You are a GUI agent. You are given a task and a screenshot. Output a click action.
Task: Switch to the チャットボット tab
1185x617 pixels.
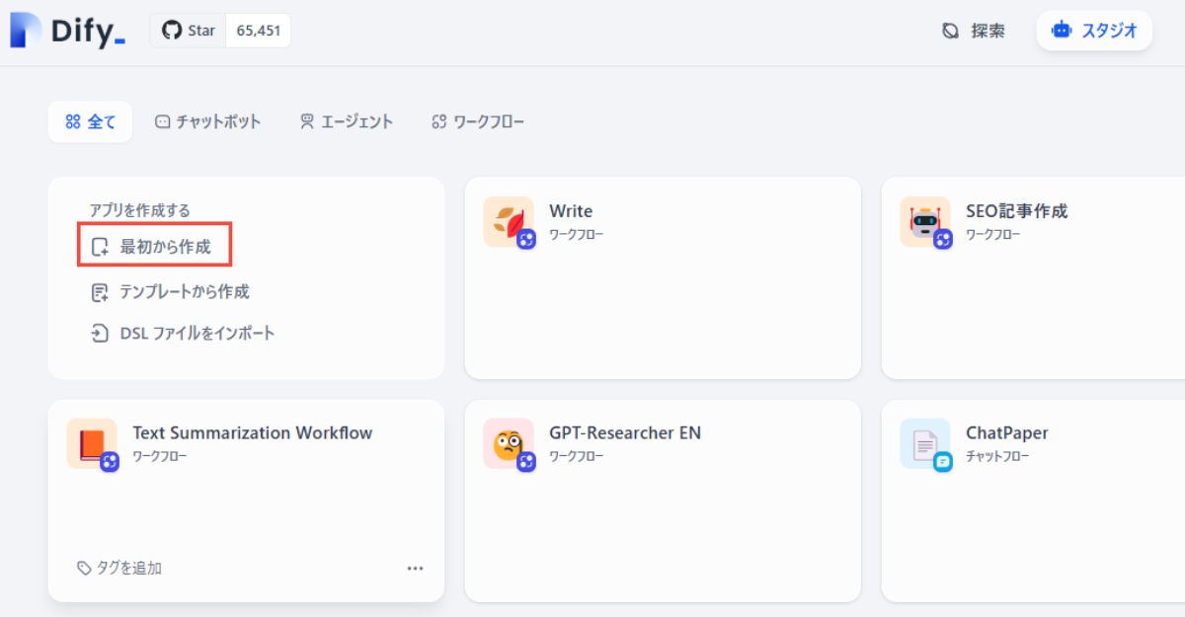pyautogui.click(x=207, y=121)
